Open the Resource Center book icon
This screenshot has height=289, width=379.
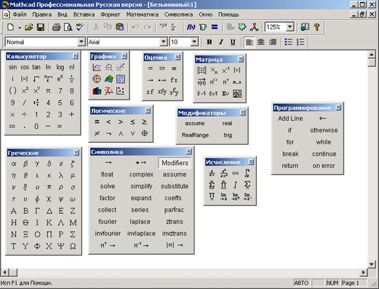(x=305, y=27)
